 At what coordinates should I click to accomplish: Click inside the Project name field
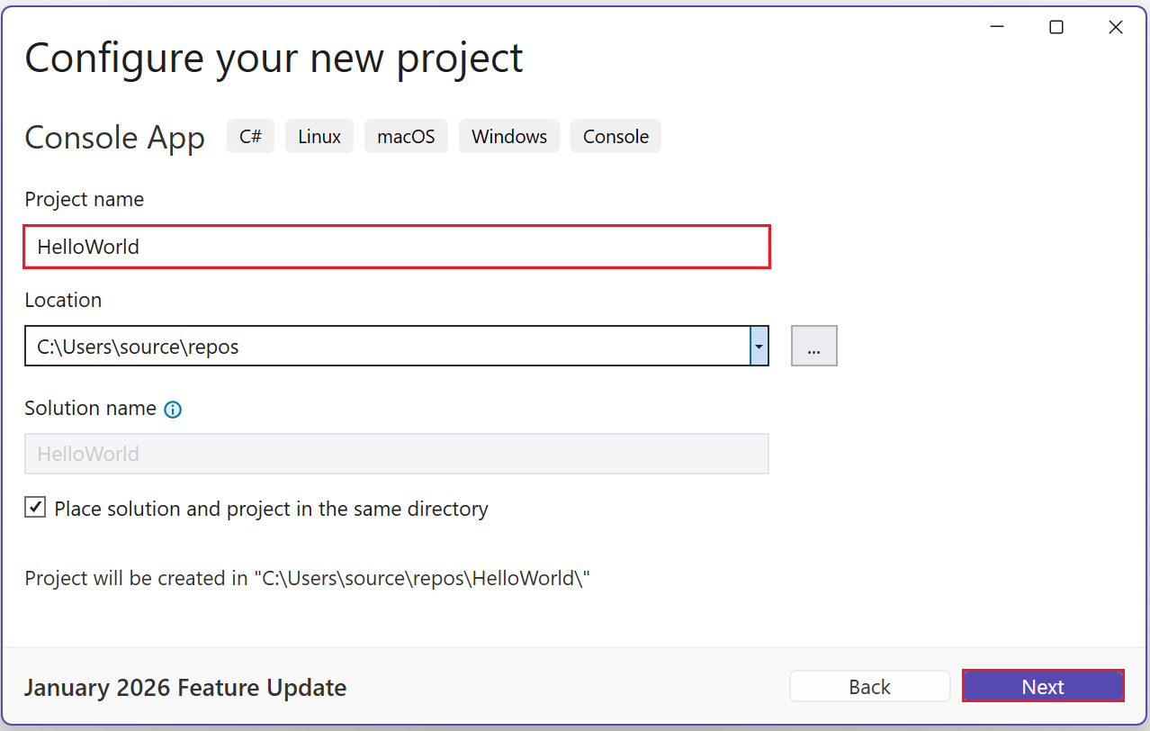point(396,247)
